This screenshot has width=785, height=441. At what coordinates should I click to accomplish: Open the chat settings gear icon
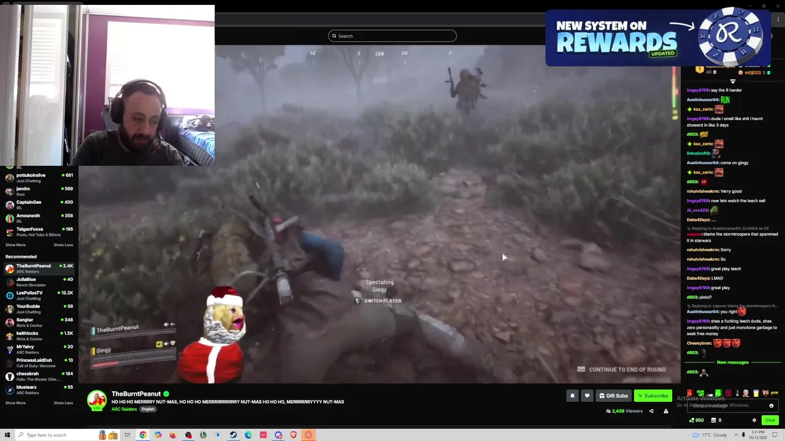click(754, 420)
